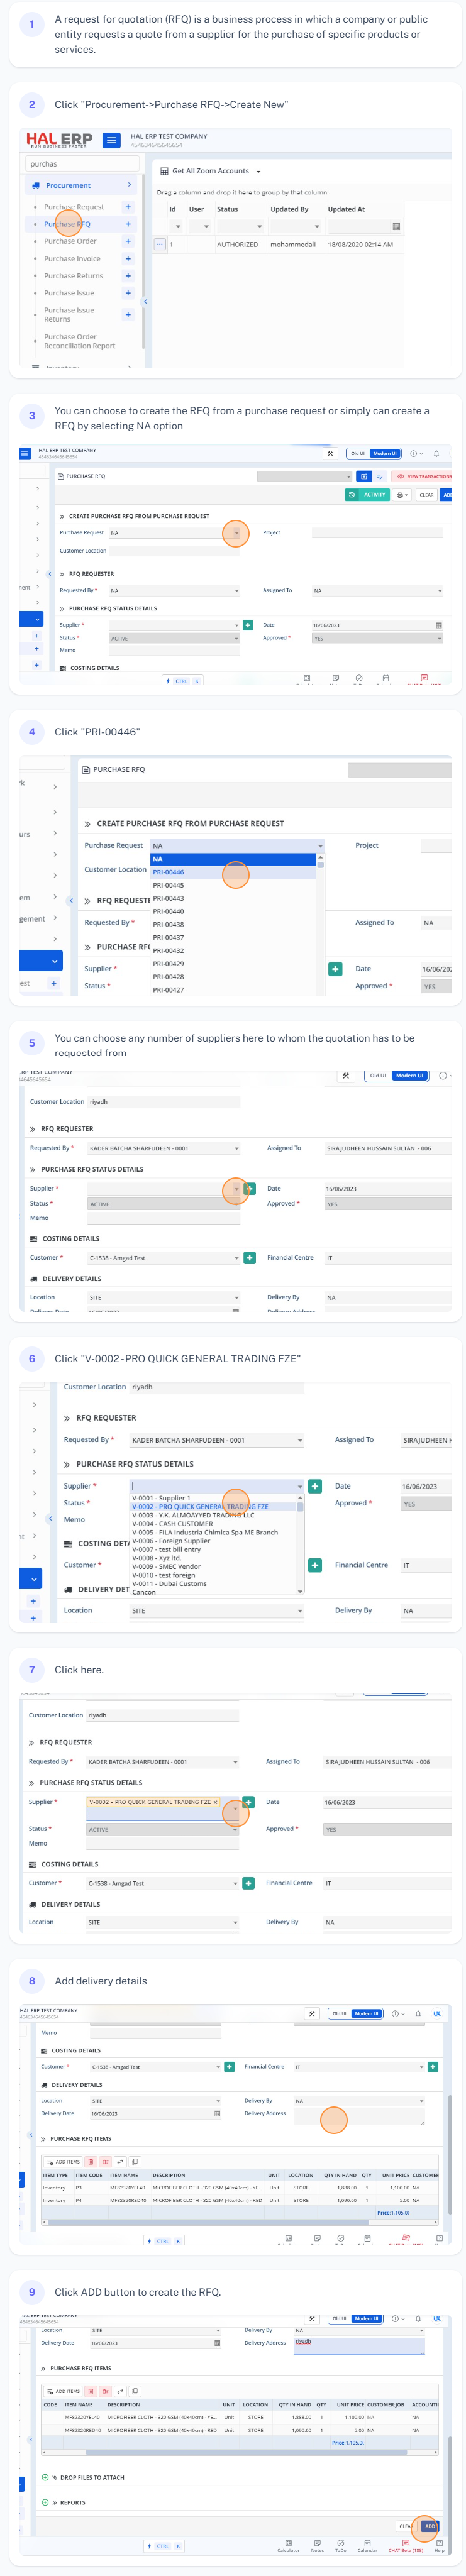Click the plus icon next to Purchase Order
This screenshot has height=2576, width=466.
point(128,241)
